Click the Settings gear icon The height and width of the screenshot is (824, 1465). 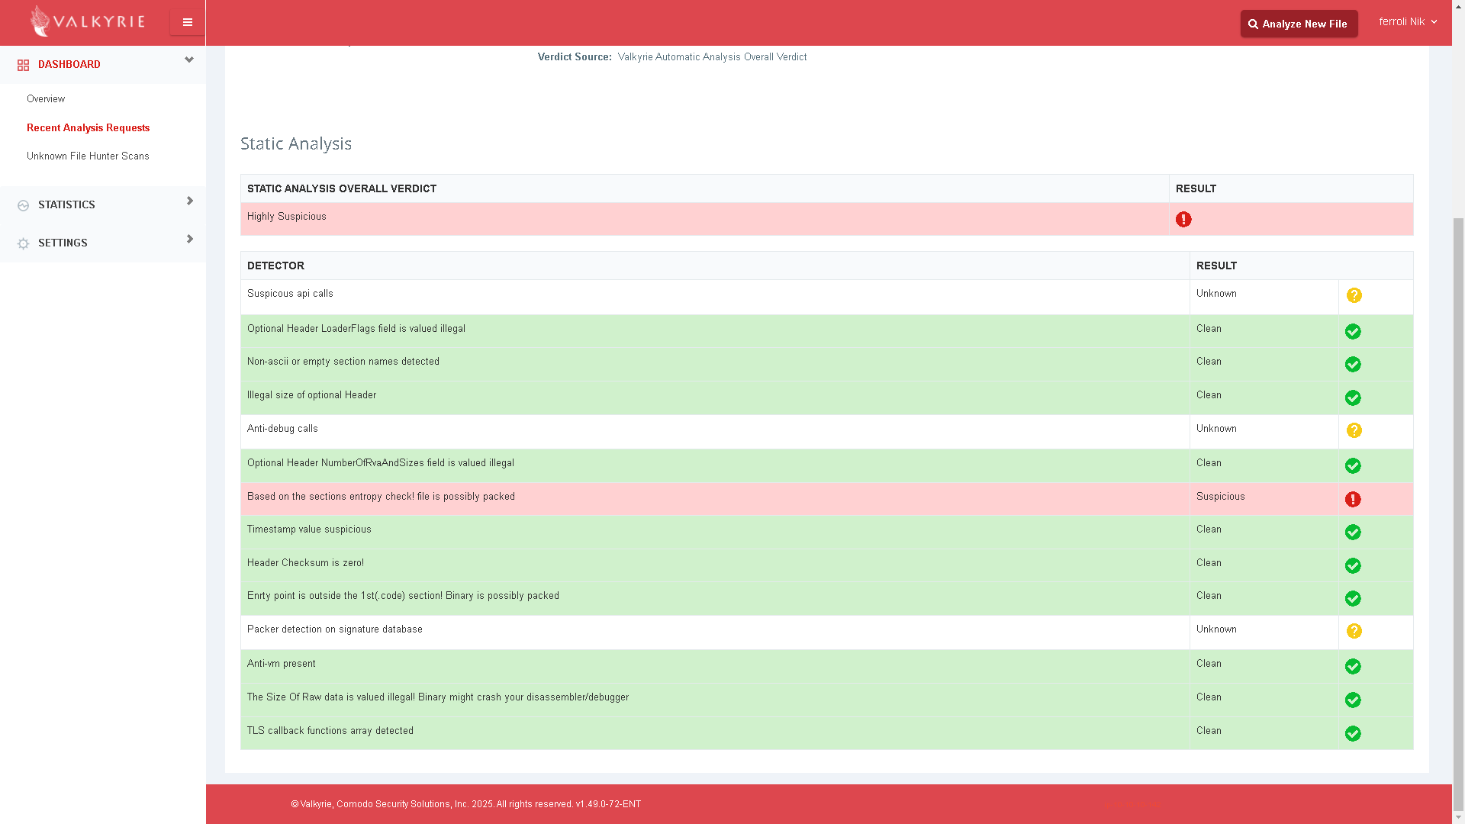(x=23, y=243)
